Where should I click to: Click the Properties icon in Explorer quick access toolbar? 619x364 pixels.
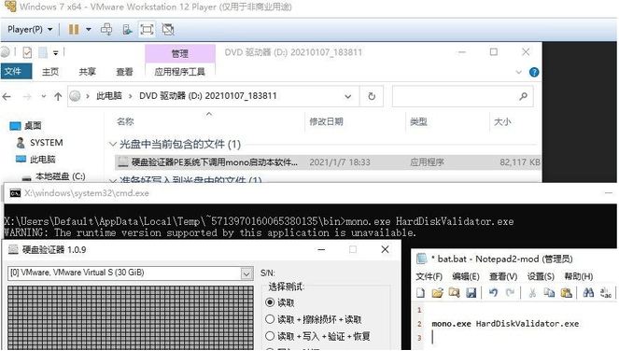tap(27, 52)
